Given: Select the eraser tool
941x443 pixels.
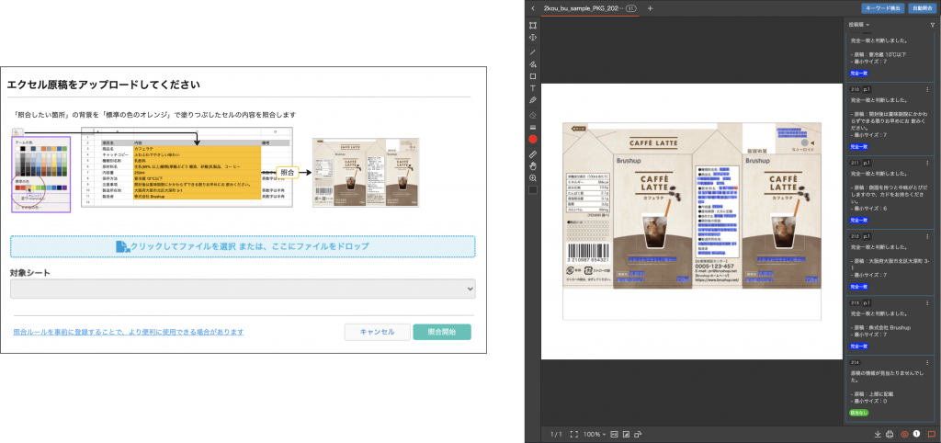Looking at the screenshot, I should click(x=533, y=115).
